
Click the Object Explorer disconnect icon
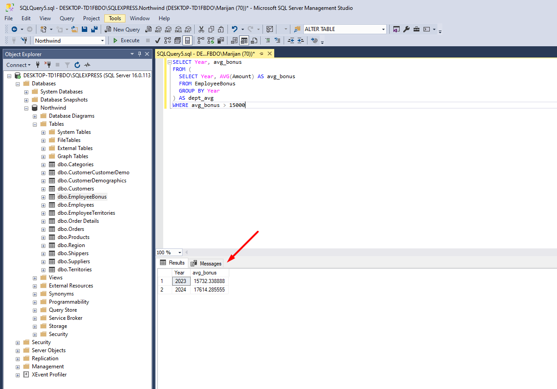48,65
